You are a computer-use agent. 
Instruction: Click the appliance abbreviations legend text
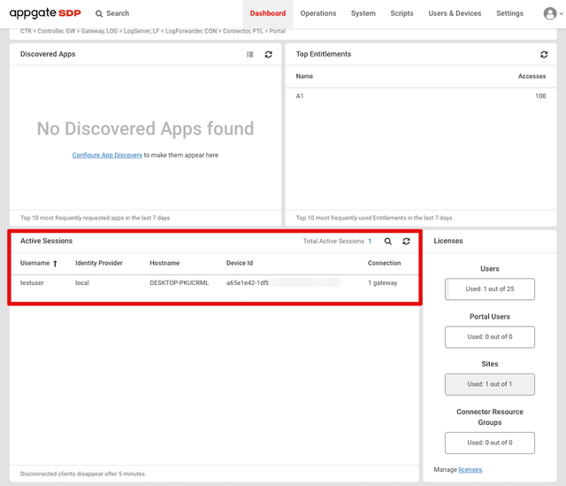click(x=153, y=31)
